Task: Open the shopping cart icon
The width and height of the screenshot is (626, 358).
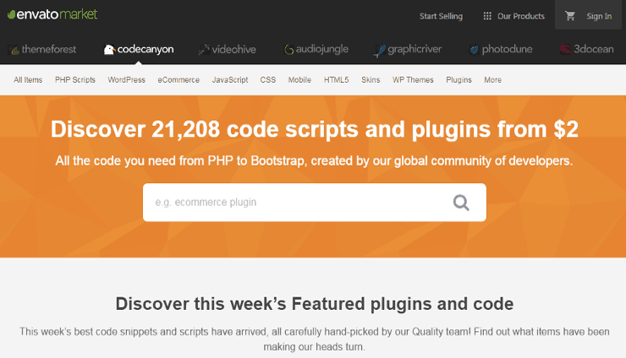Action: click(x=569, y=16)
